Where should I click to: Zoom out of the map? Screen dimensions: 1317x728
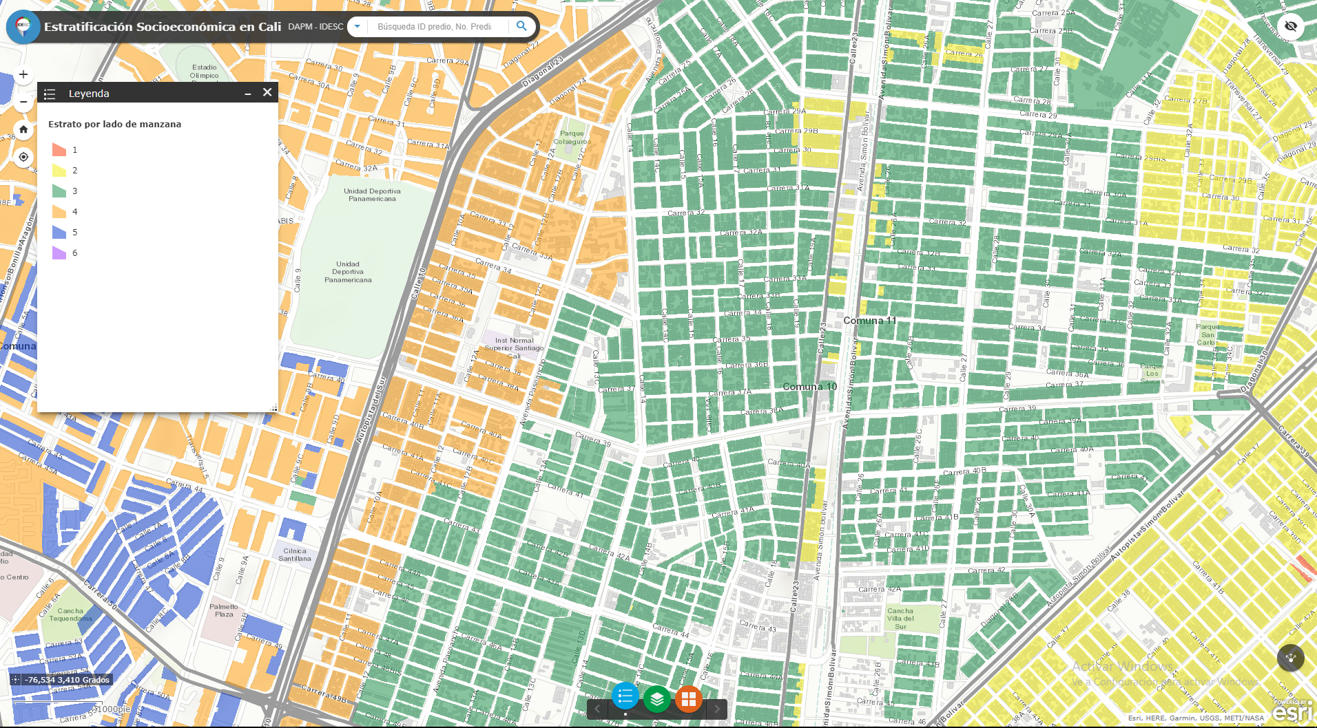23,102
